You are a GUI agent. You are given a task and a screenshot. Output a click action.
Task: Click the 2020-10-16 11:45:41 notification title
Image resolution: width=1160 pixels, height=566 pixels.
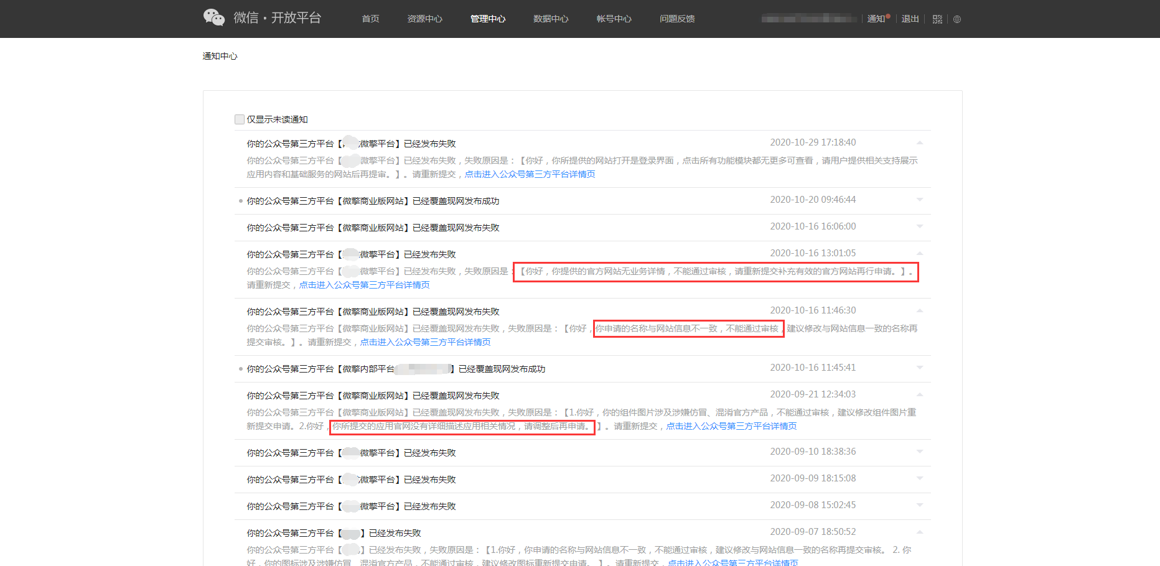point(396,369)
